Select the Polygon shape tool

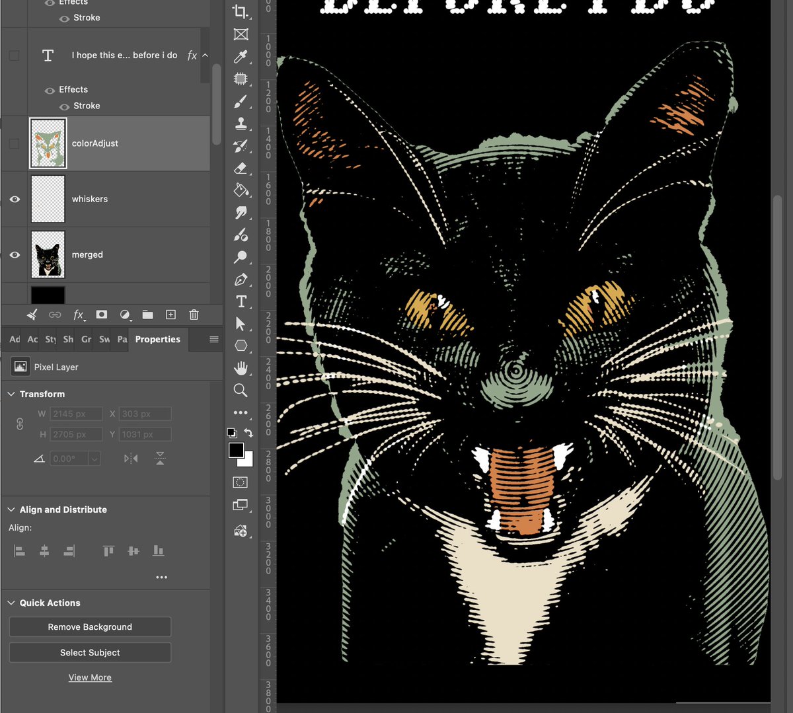241,346
